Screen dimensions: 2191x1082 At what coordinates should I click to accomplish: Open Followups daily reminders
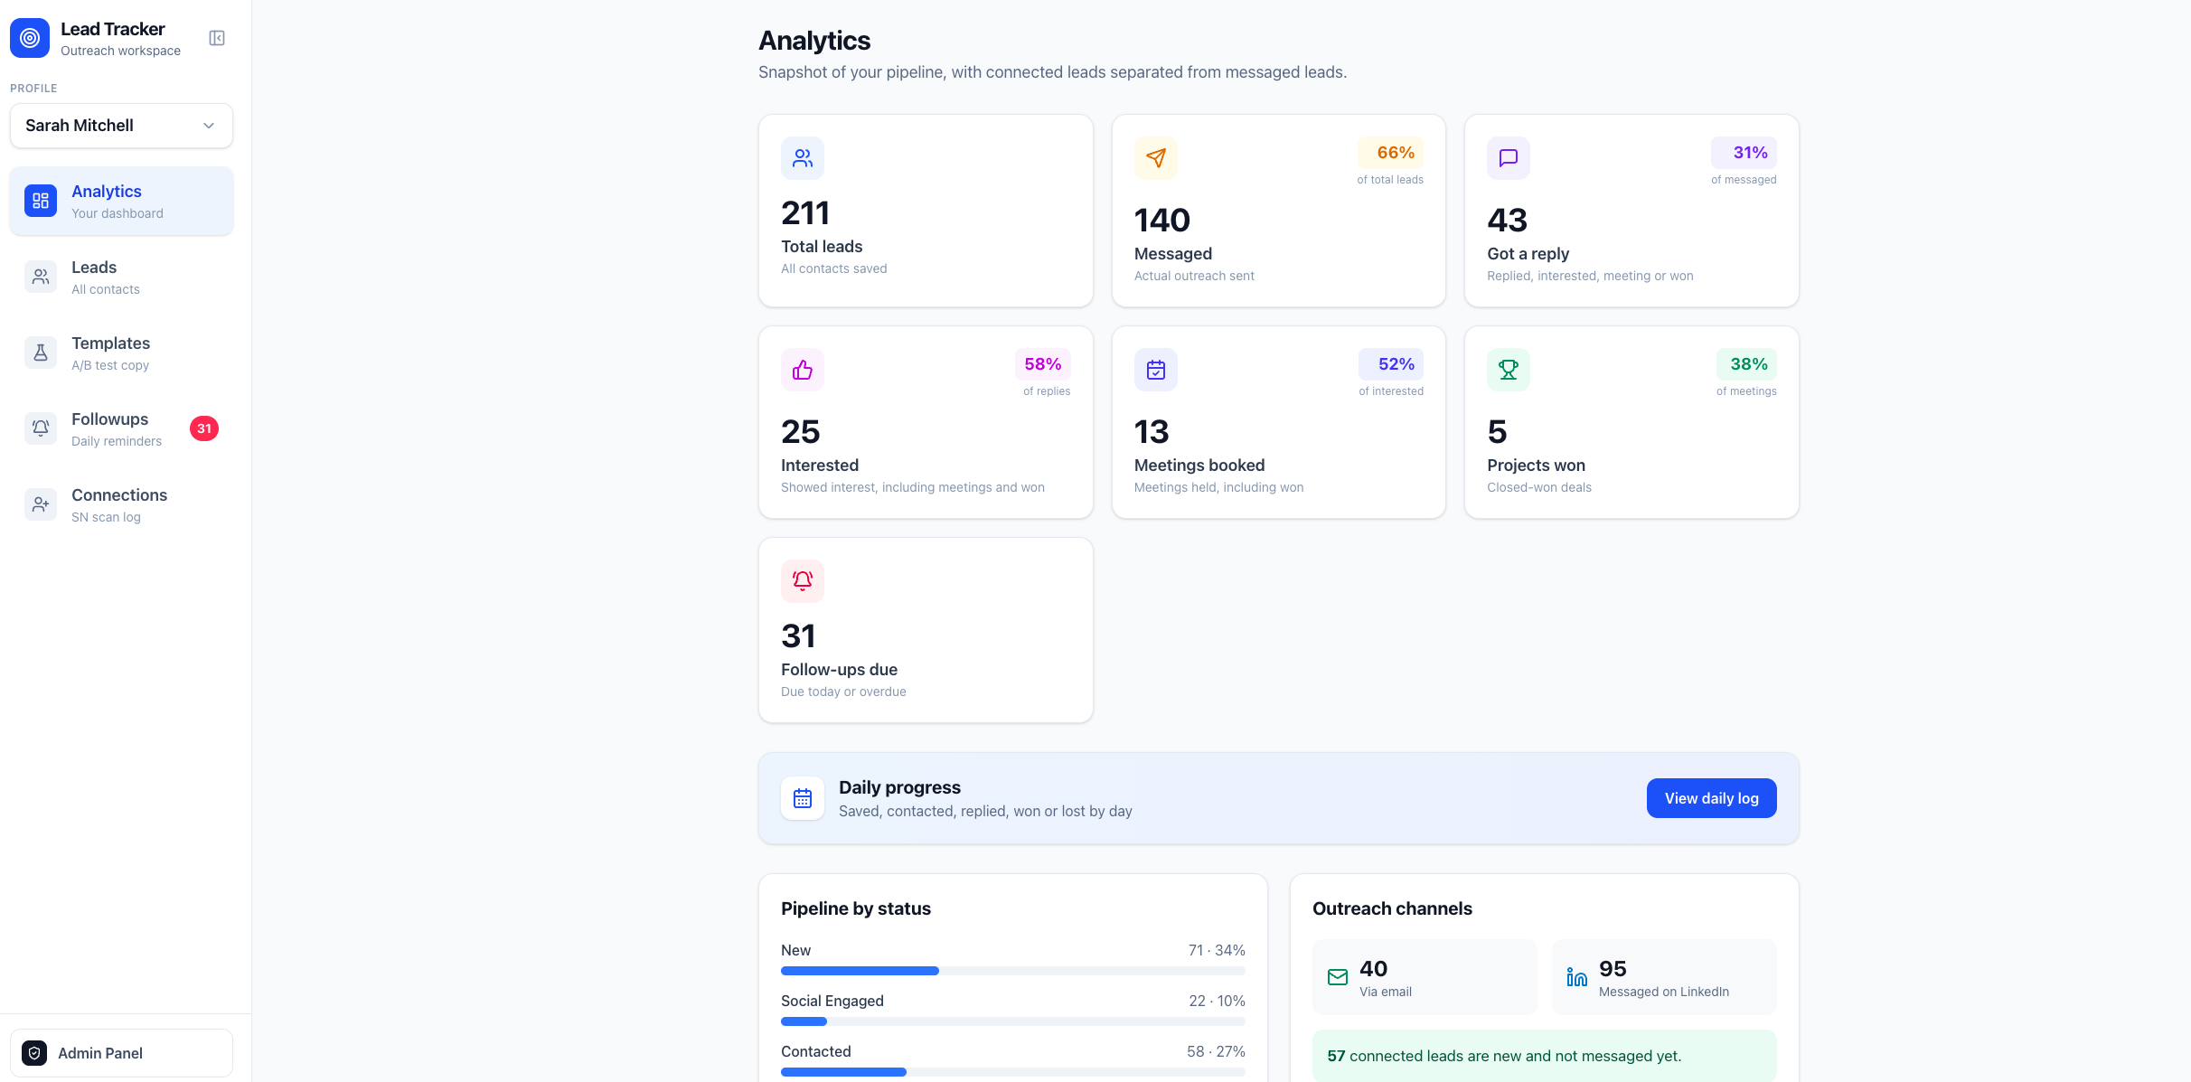121,429
